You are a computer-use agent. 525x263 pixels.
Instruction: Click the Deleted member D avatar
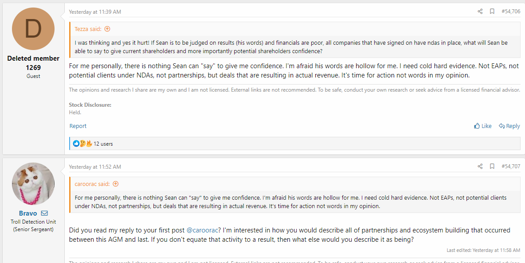pyautogui.click(x=33, y=29)
